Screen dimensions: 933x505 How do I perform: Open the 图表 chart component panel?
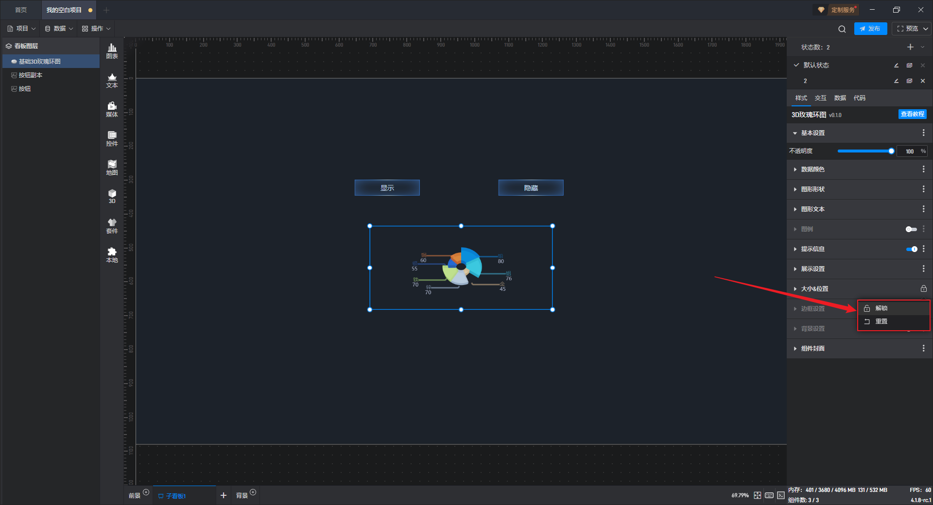[112, 51]
